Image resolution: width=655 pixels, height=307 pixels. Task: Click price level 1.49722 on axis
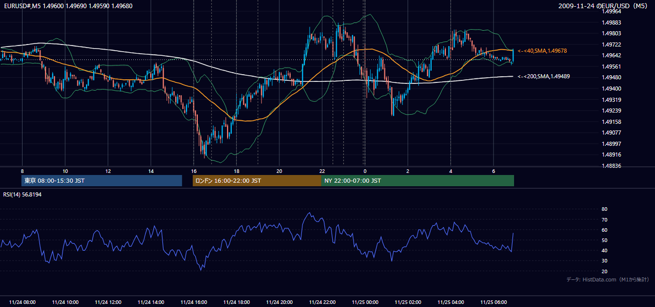click(611, 45)
